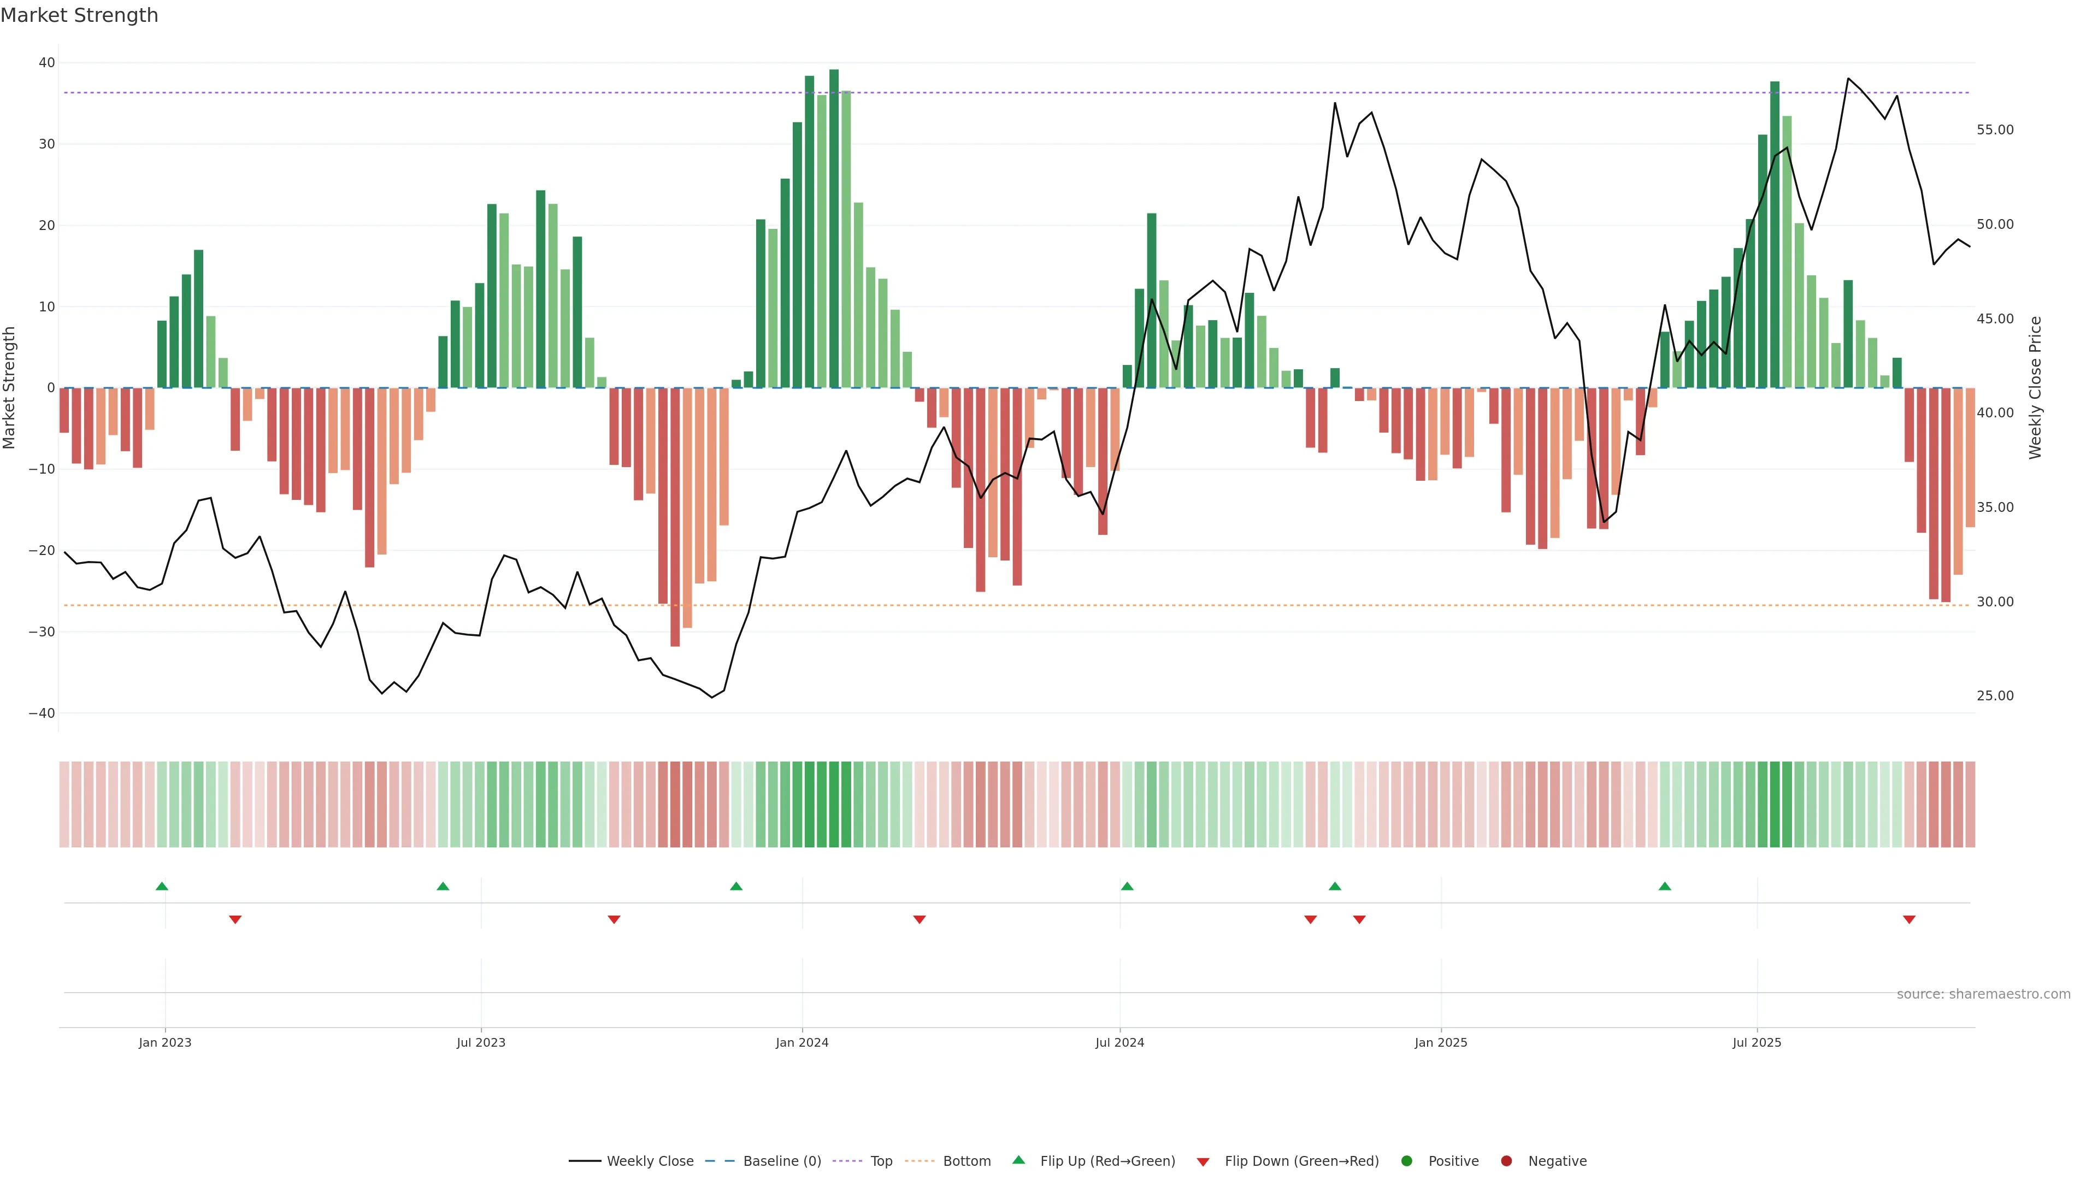Image resolution: width=2098 pixels, height=1180 pixels.
Task: Click the sharemaestro.com source text
Action: coord(1983,994)
